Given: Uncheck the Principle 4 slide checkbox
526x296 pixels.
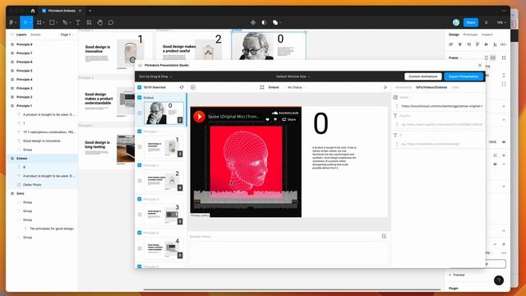Looking at the screenshot, I should (139, 233).
